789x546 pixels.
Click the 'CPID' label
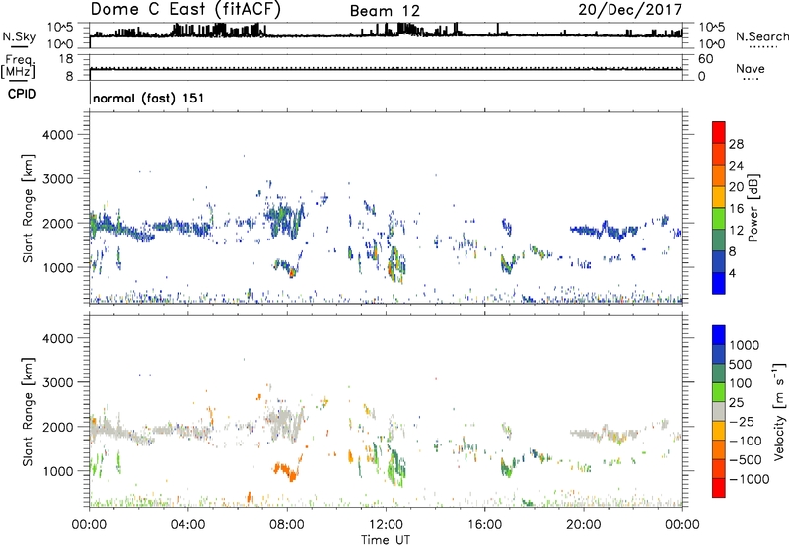(22, 94)
